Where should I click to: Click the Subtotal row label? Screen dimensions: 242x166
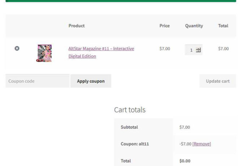(129, 127)
